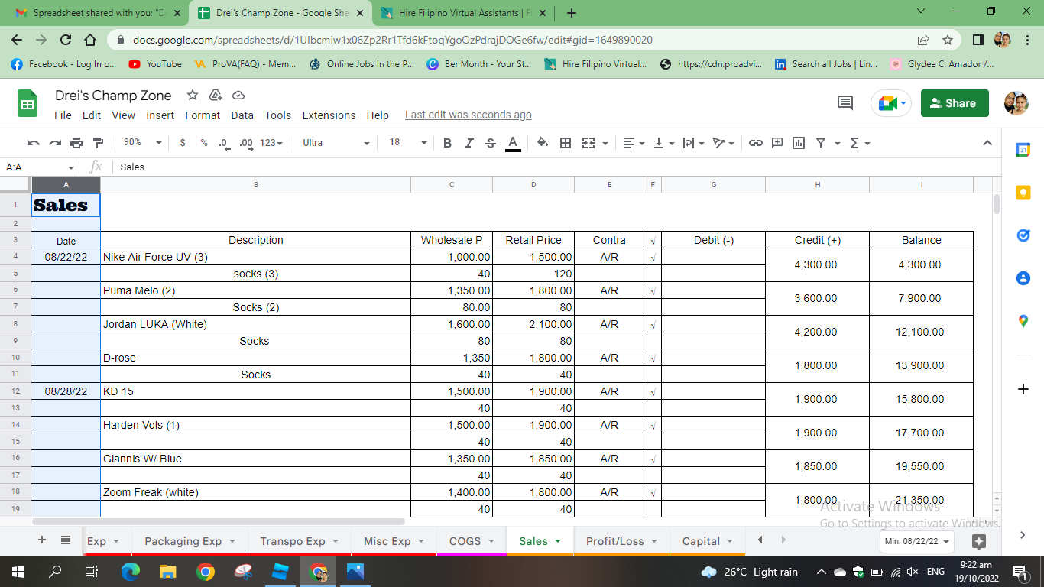Open text rotation dropdown

click(x=723, y=143)
